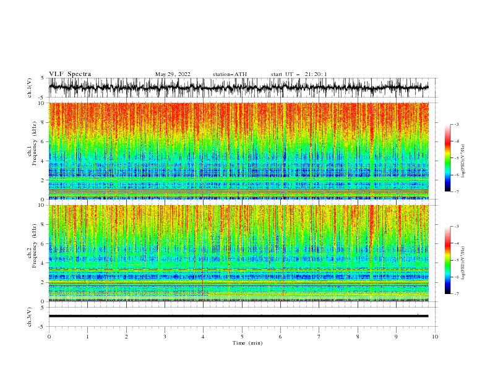Click the 'ch.1(V)' waveform axis label

(x=30, y=88)
